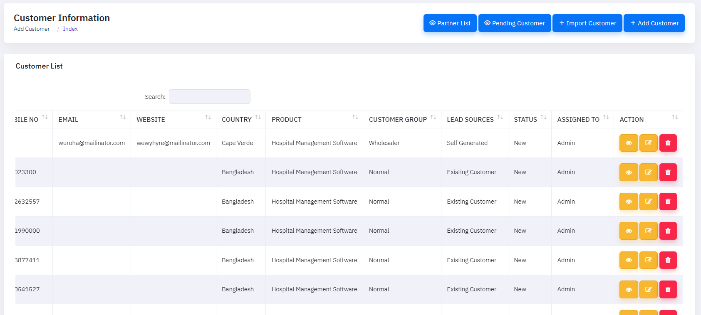
Task: Click edit icon for Cape Verde customer row
Action: coord(648,143)
